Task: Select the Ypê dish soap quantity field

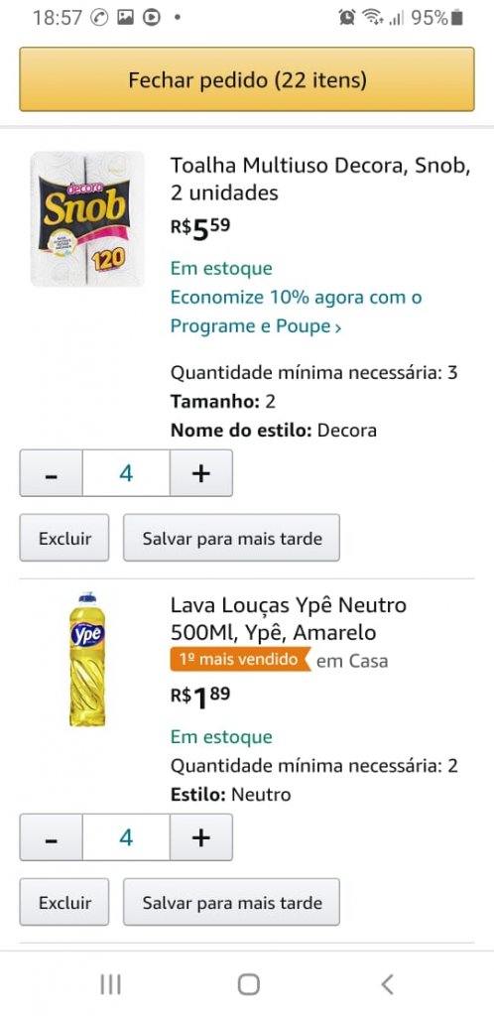Action: pos(126,837)
